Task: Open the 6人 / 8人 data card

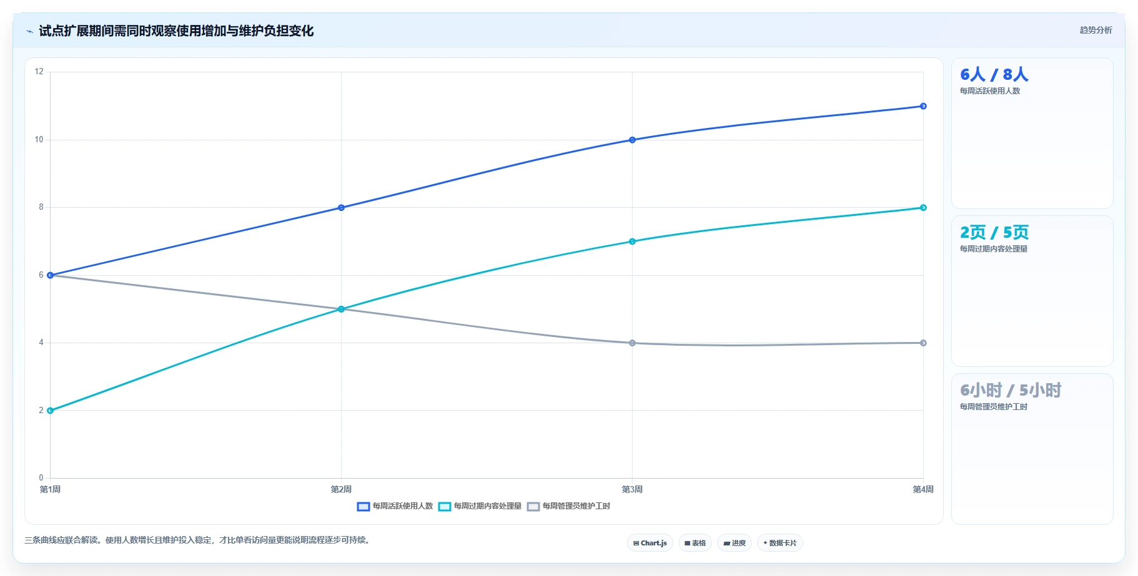Action: coord(1032,134)
